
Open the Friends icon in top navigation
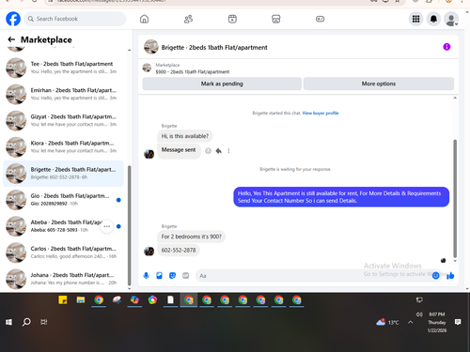188,19
